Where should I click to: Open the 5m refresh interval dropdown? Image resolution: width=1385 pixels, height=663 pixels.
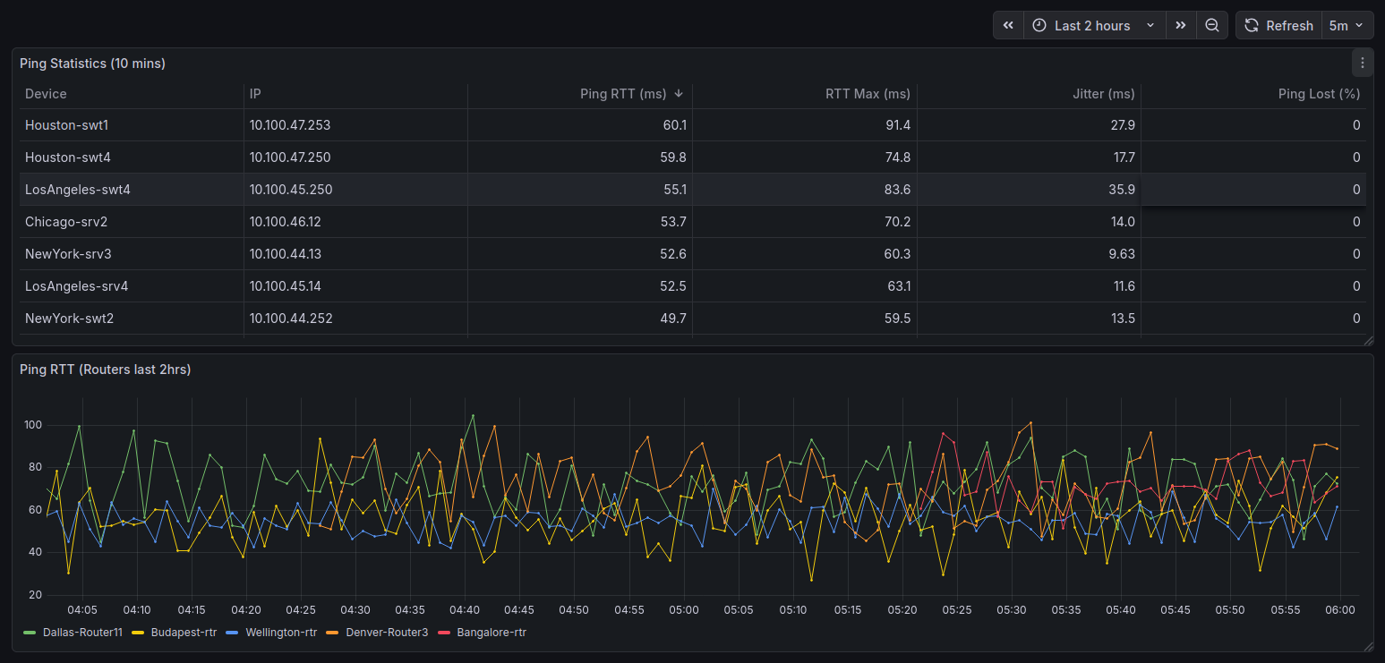1347,26
